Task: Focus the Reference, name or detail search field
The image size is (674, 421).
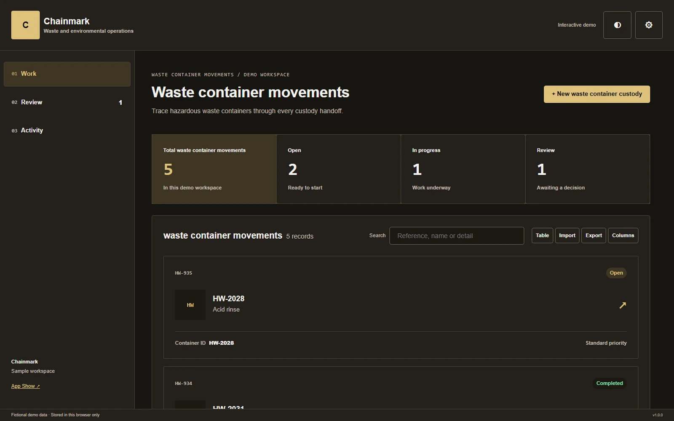Action: [457, 236]
